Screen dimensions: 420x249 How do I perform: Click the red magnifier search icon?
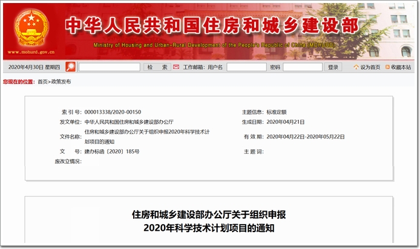click(x=70, y=67)
